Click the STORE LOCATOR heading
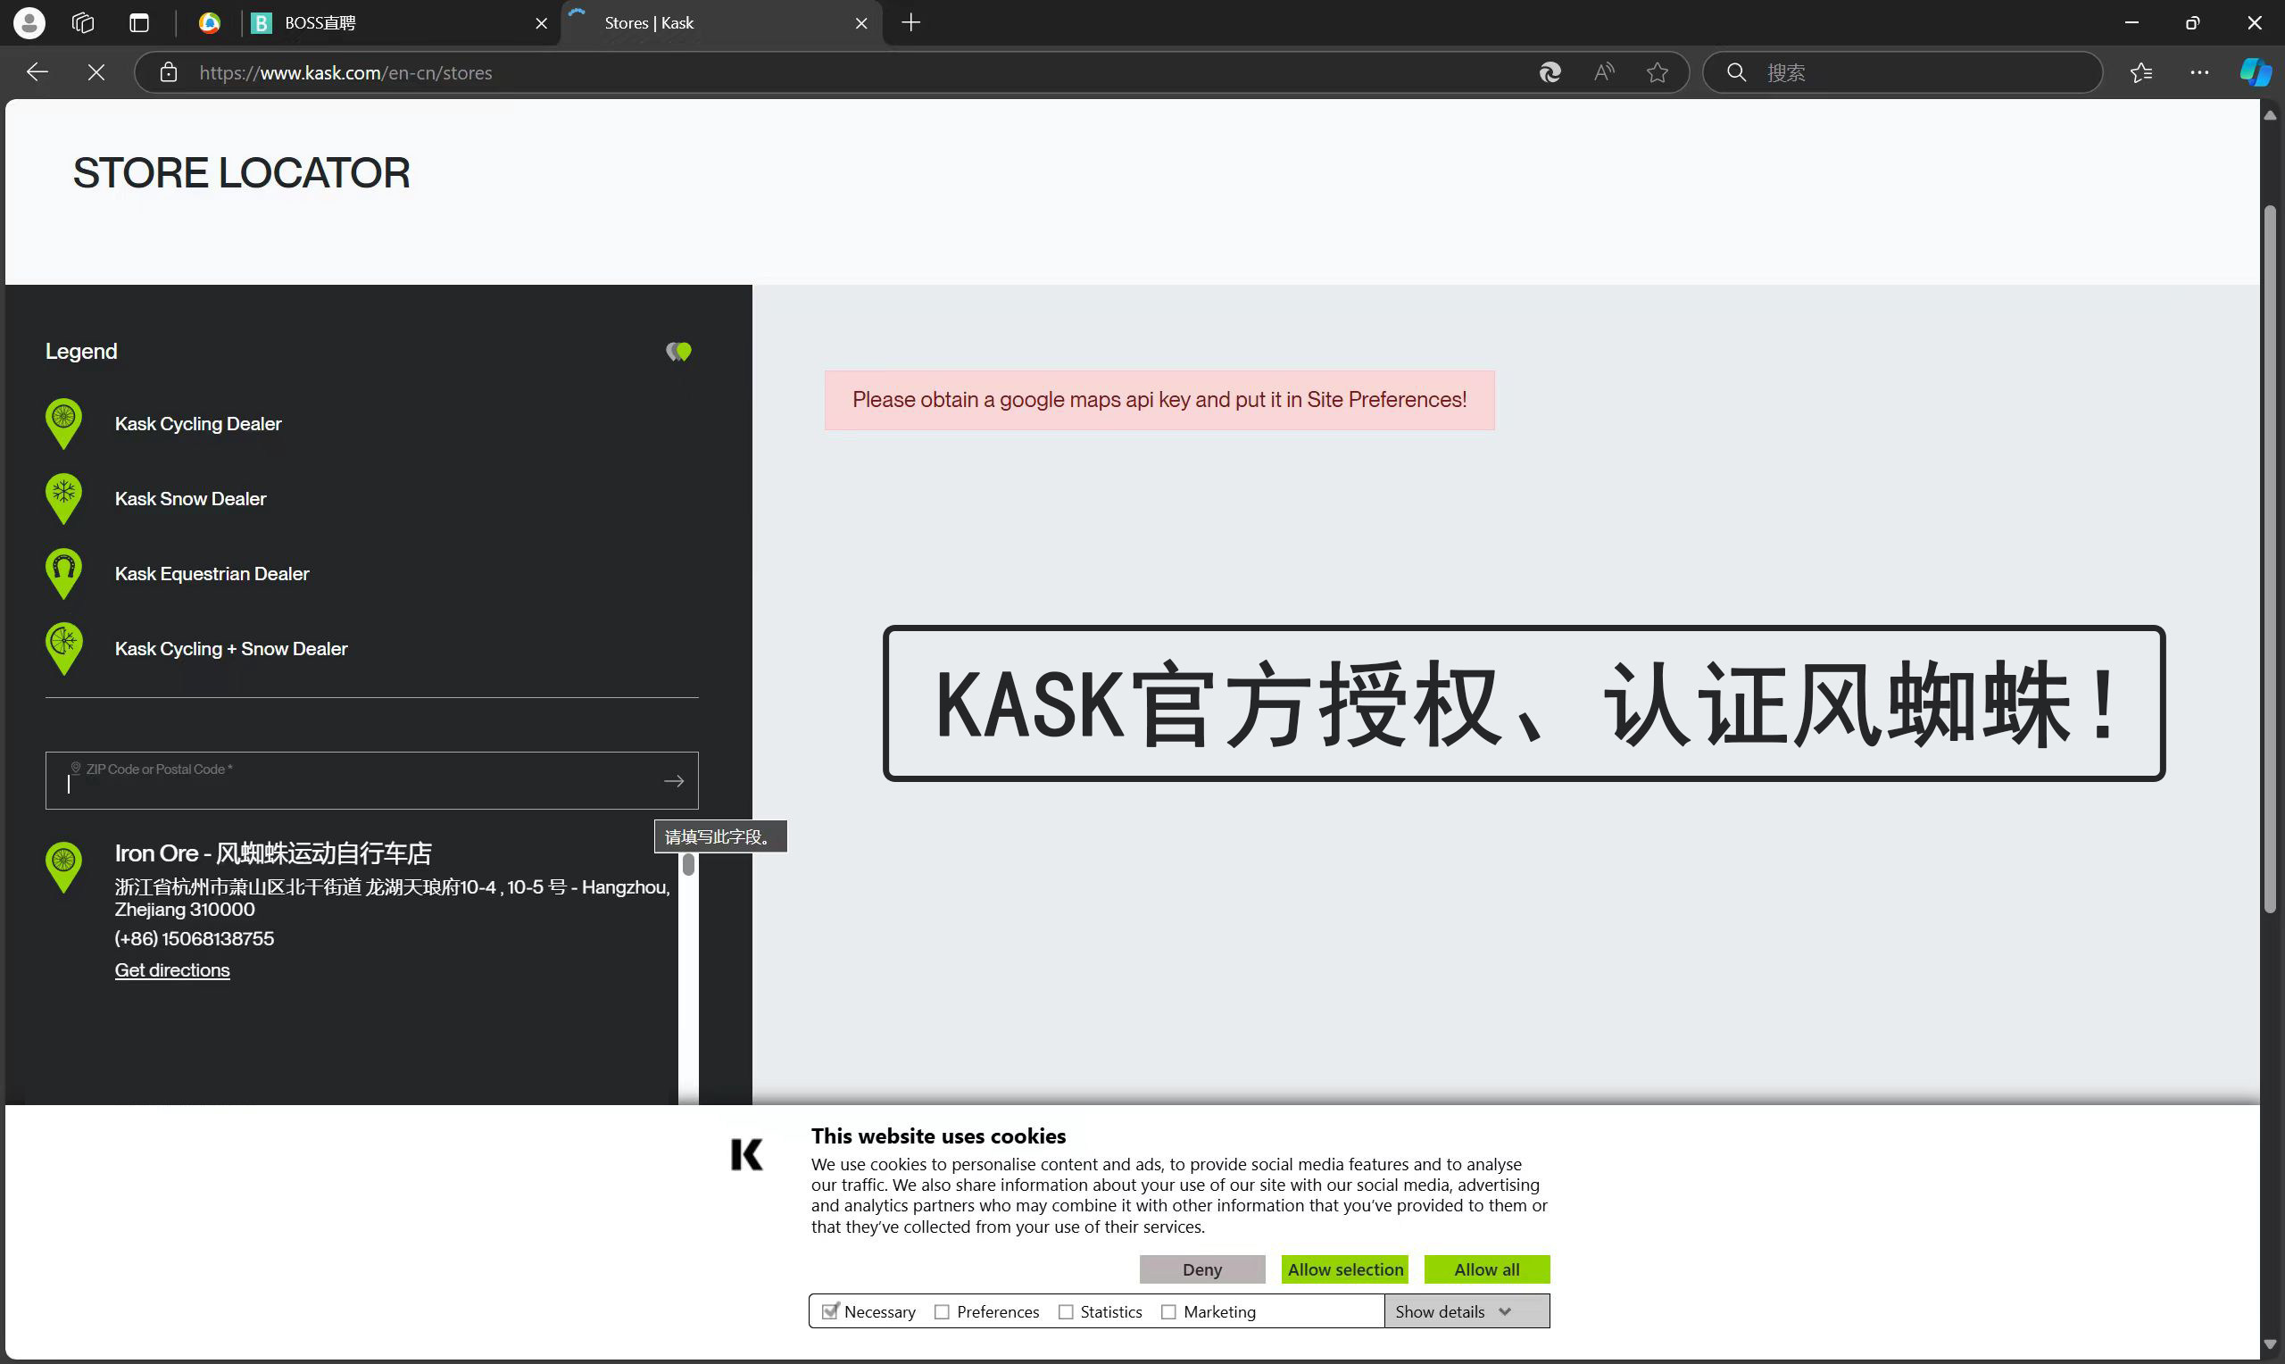The height and width of the screenshot is (1364, 2285). point(242,174)
